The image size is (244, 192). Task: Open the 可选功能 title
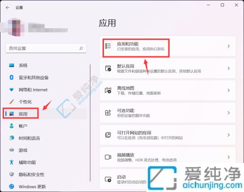click(x=125, y=111)
